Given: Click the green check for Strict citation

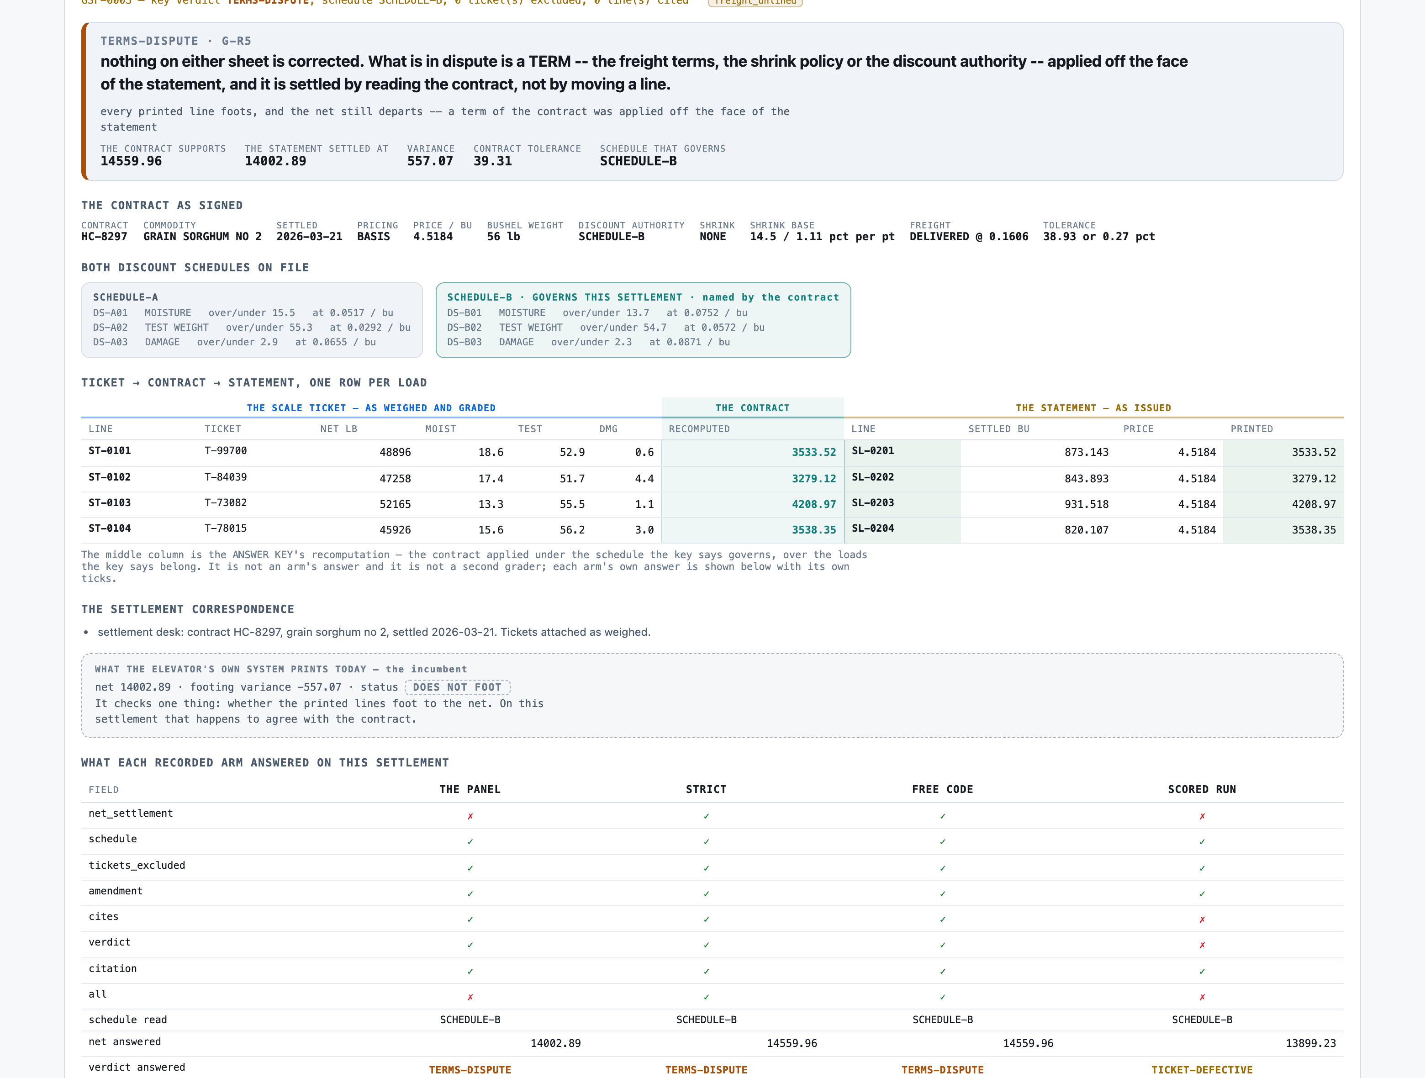Looking at the screenshot, I should pyautogui.click(x=706, y=971).
